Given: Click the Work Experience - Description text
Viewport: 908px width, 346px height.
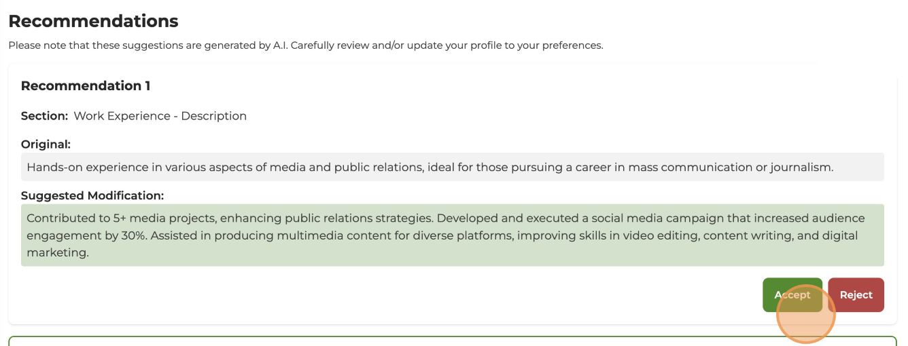Looking at the screenshot, I should (x=160, y=116).
